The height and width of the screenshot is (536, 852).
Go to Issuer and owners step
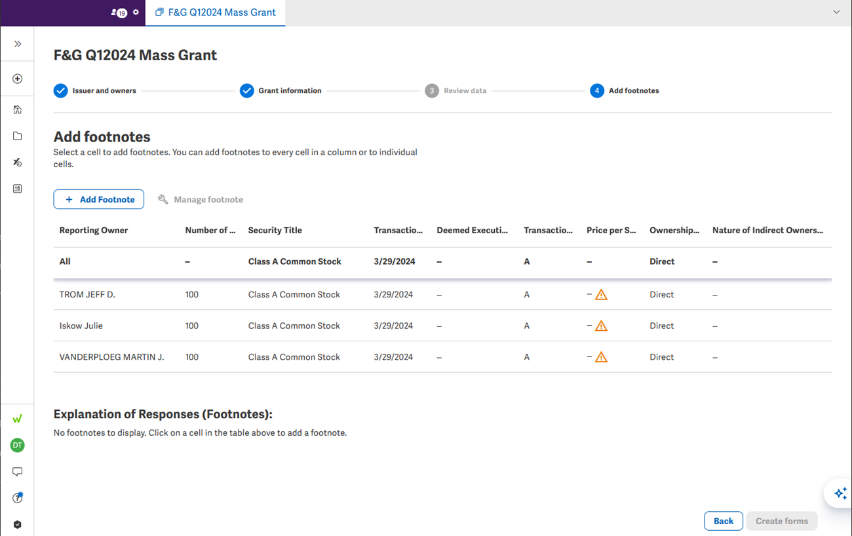[95, 90]
